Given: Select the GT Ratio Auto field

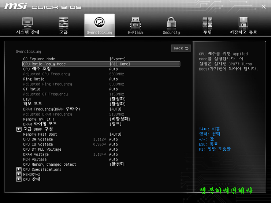Looking at the screenshot, I should click(x=114, y=89).
